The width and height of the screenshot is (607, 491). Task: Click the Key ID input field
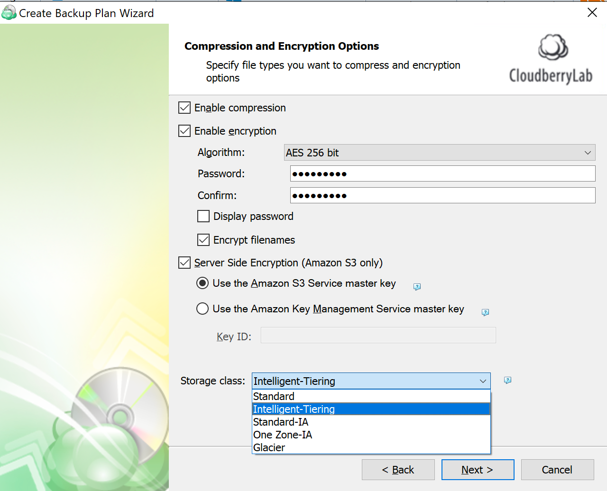tap(378, 335)
